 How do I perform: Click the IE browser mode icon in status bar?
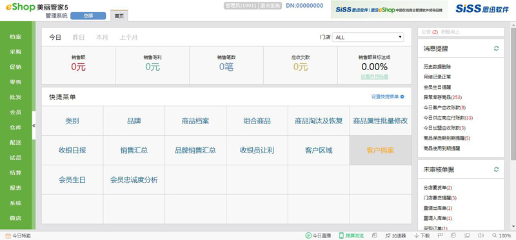tap(454, 235)
